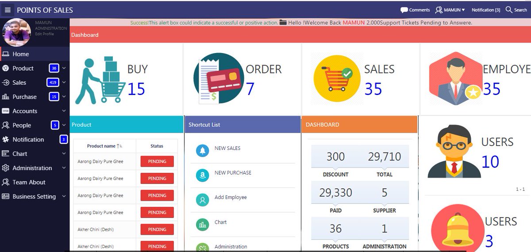Click the Home laptop icon
The height and width of the screenshot is (252, 531).
click(6, 54)
